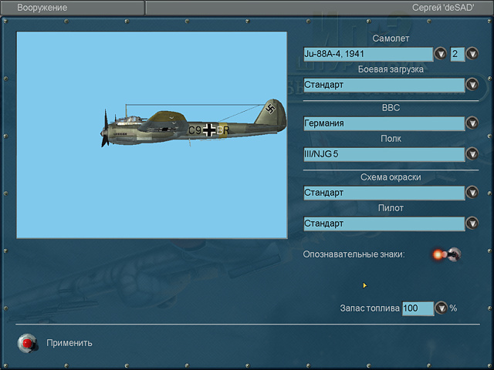Select the III/NJG 5 regiment field

pyautogui.click(x=384, y=154)
